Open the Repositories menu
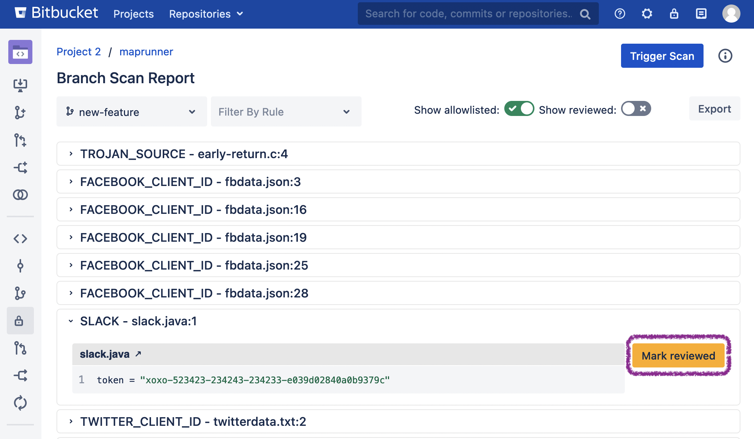The image size is (754, 439). (206, 14)
